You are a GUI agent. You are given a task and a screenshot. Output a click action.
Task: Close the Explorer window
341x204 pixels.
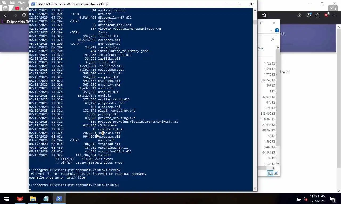(x=274, y=23)
